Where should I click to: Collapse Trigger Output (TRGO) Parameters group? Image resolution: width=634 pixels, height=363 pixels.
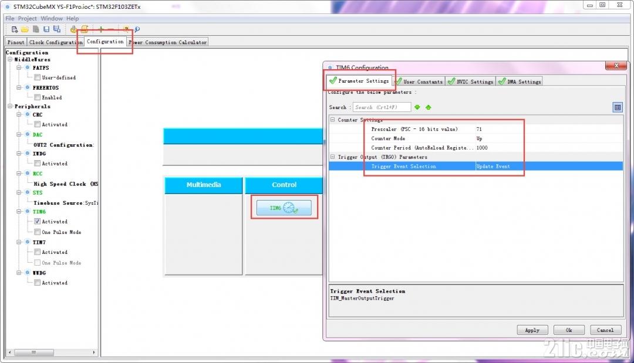[x=333, y=157]
